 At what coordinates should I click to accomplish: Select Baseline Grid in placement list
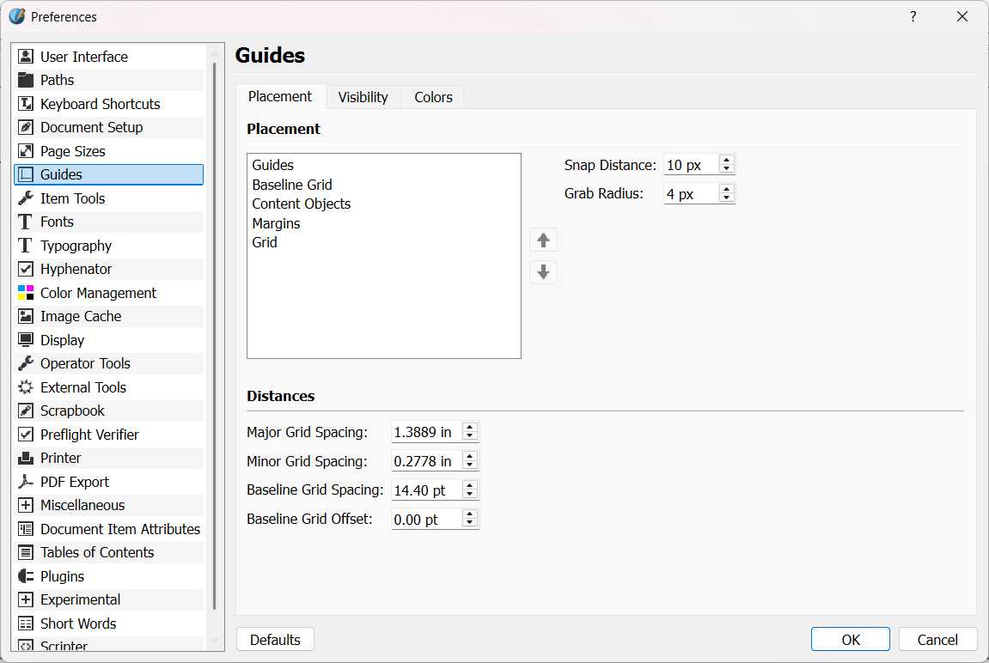pos(292,185)
